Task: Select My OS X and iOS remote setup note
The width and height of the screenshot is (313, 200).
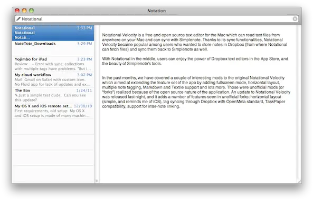Action: click(53, 111)
